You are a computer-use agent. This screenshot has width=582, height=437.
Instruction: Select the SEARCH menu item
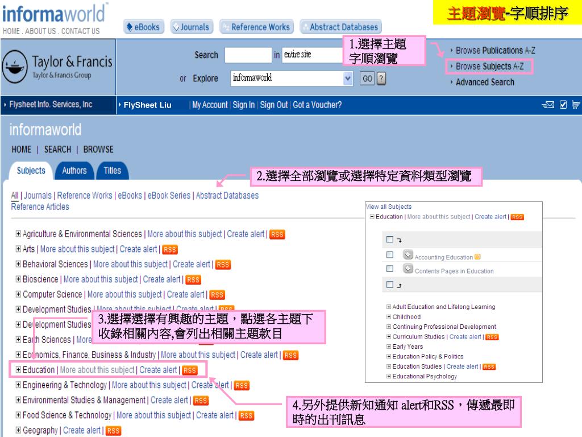pyautogui.click(x=57, y=150)
